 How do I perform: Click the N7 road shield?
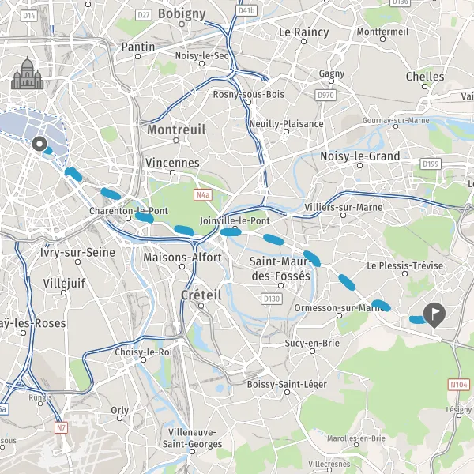tap(61, 427)
